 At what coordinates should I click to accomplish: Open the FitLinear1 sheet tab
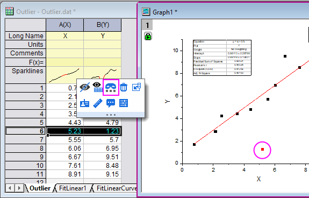point(73,188)
